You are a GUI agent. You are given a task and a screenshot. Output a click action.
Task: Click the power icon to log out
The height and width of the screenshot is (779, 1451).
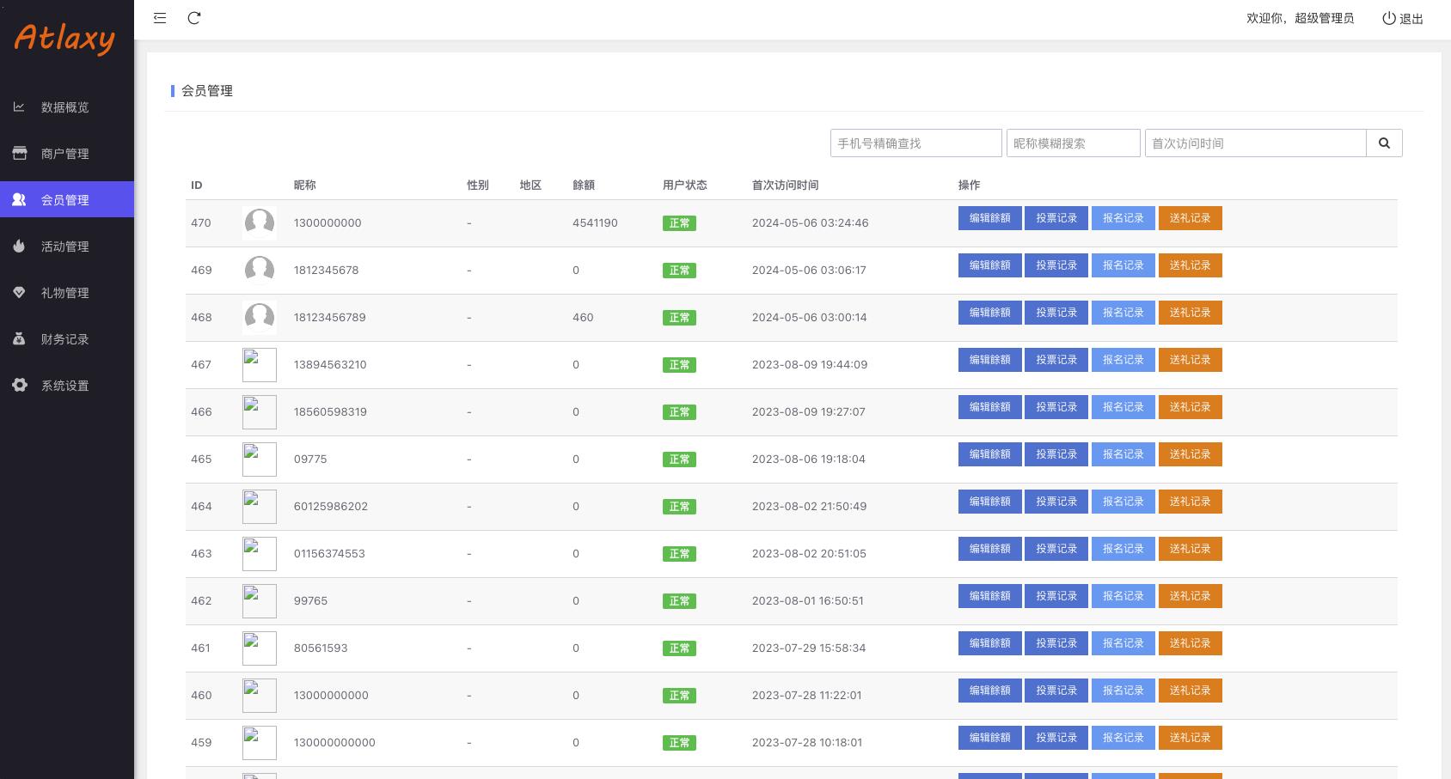[x=1388, y=18]
